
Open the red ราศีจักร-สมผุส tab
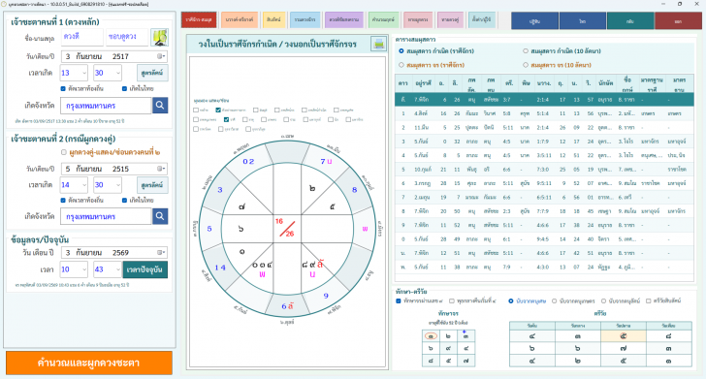(x=199, y=19)
